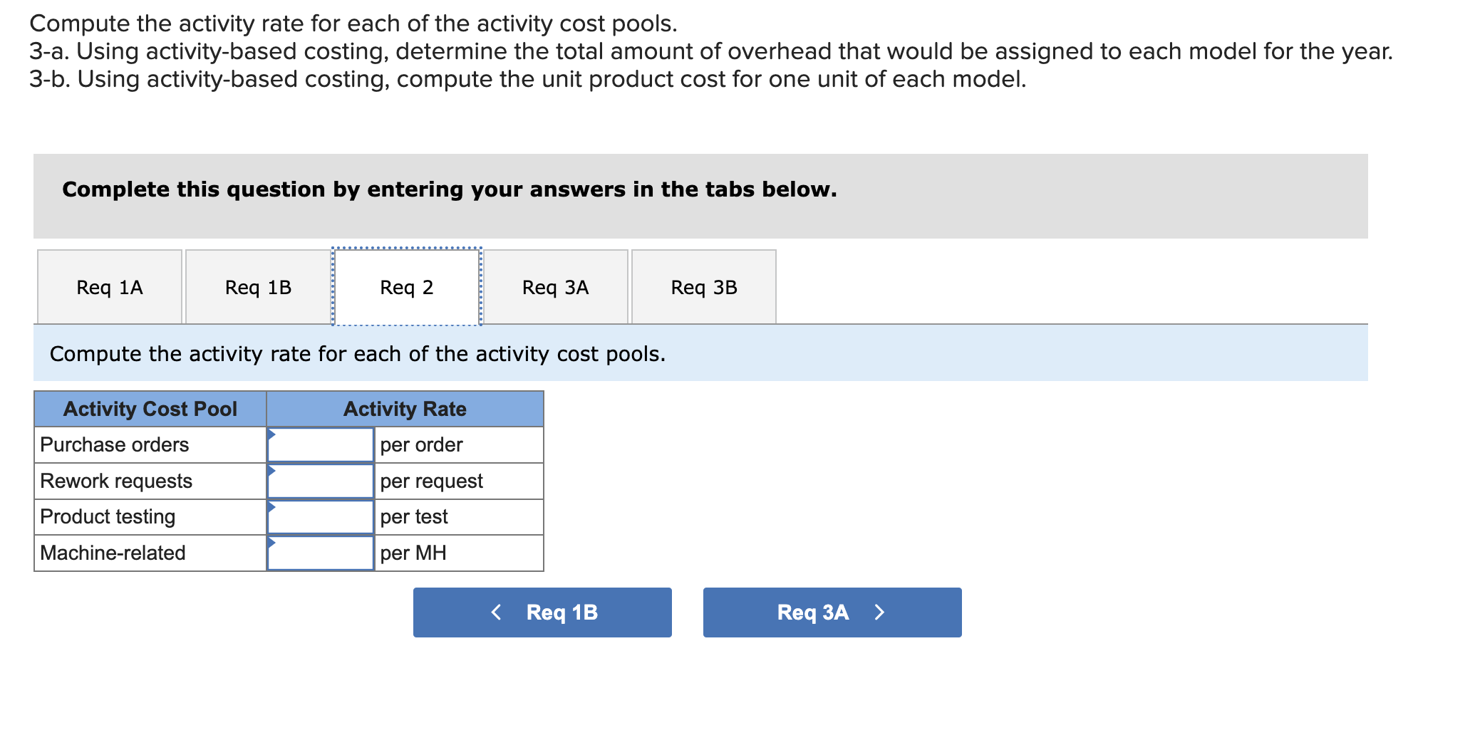Click the right chevron on Req 3A button

[879, 612]
